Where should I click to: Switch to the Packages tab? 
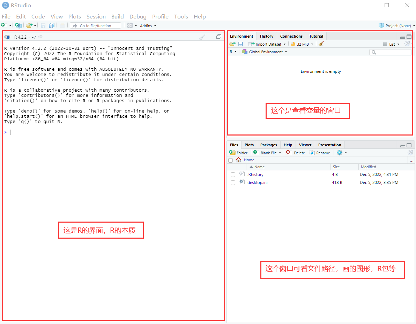pyautogui.click(x=268, y=145)
